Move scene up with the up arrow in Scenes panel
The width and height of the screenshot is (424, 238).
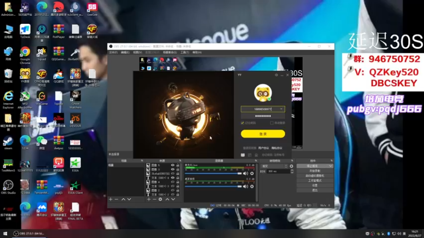coord(123,199)
